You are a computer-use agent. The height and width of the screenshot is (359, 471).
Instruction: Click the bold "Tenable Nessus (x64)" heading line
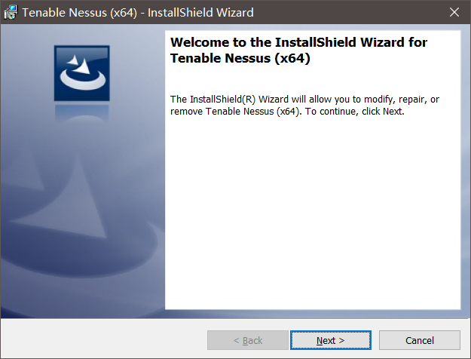tap(240, 59)
